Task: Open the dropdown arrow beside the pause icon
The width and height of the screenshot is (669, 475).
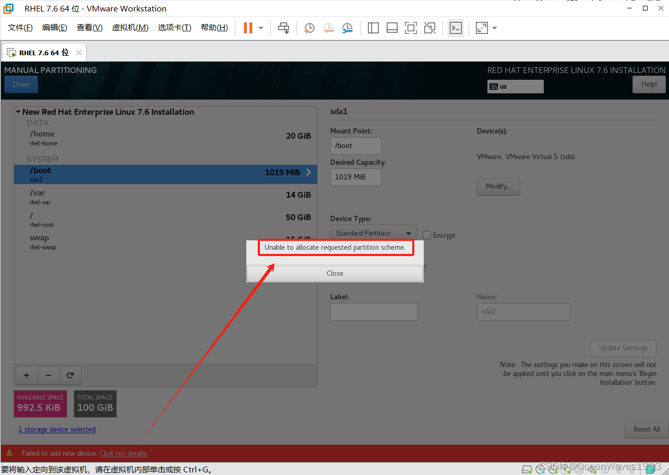Action: (261, 28)
